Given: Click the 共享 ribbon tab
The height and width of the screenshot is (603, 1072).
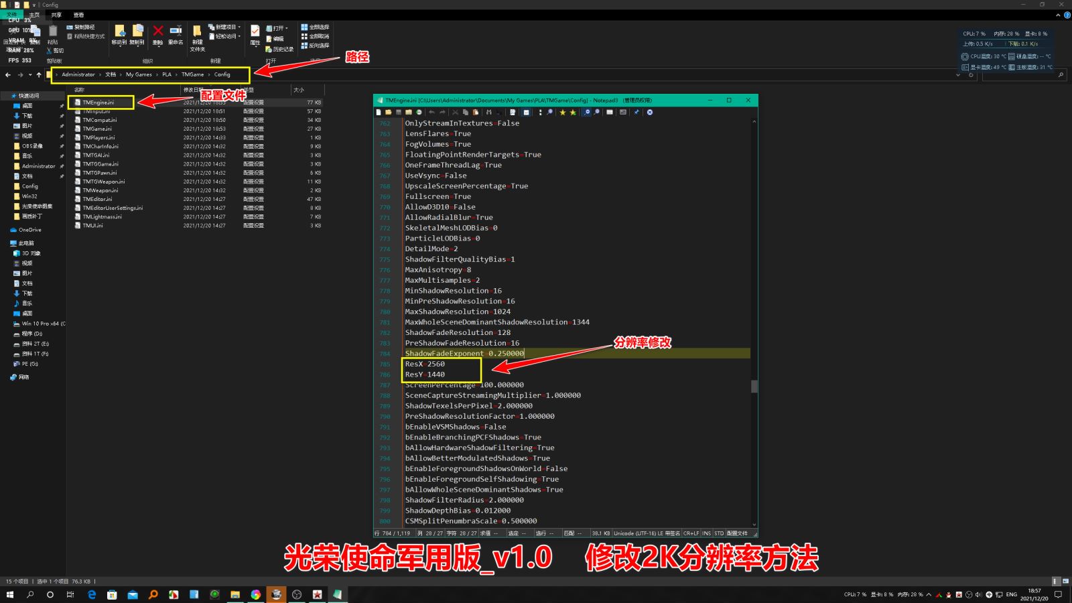Looking at the screenshot, I should click(56, 15).
